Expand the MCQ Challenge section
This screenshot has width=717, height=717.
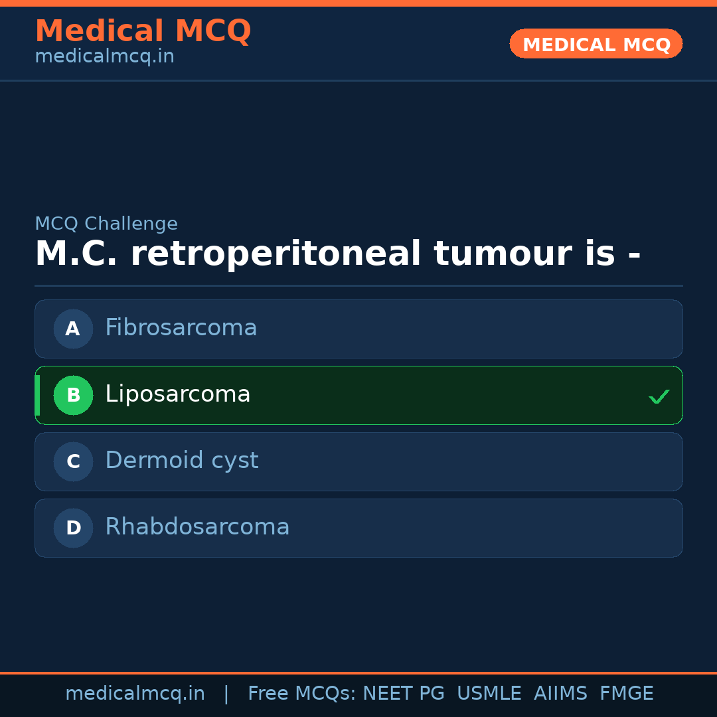[106, 224]
